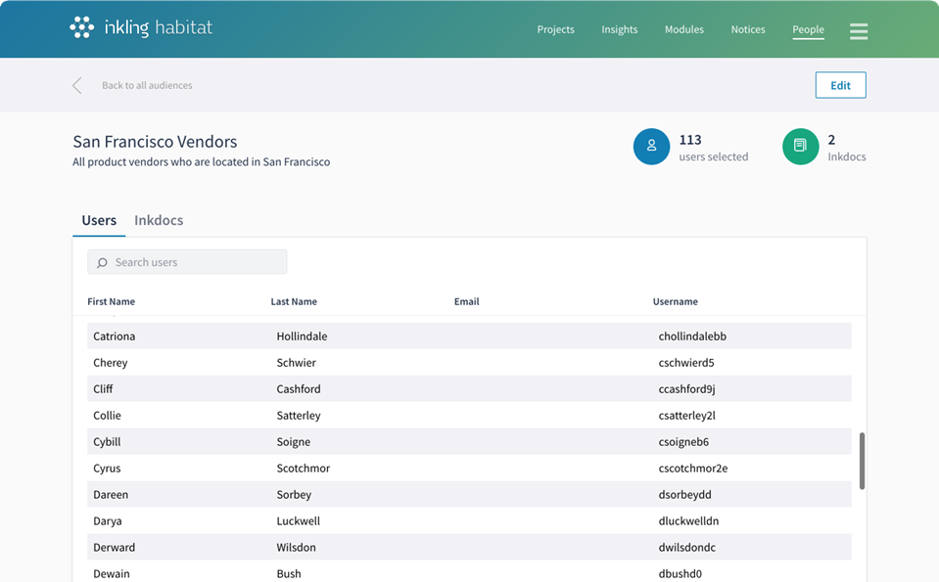939x582 pixels.
Task: Open the People navigation item
Action: click(x=808, y=29)
